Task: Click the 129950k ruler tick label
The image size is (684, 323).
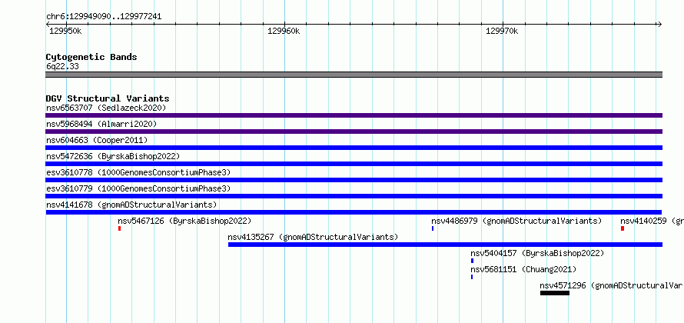Action: (x=65, y=31)
